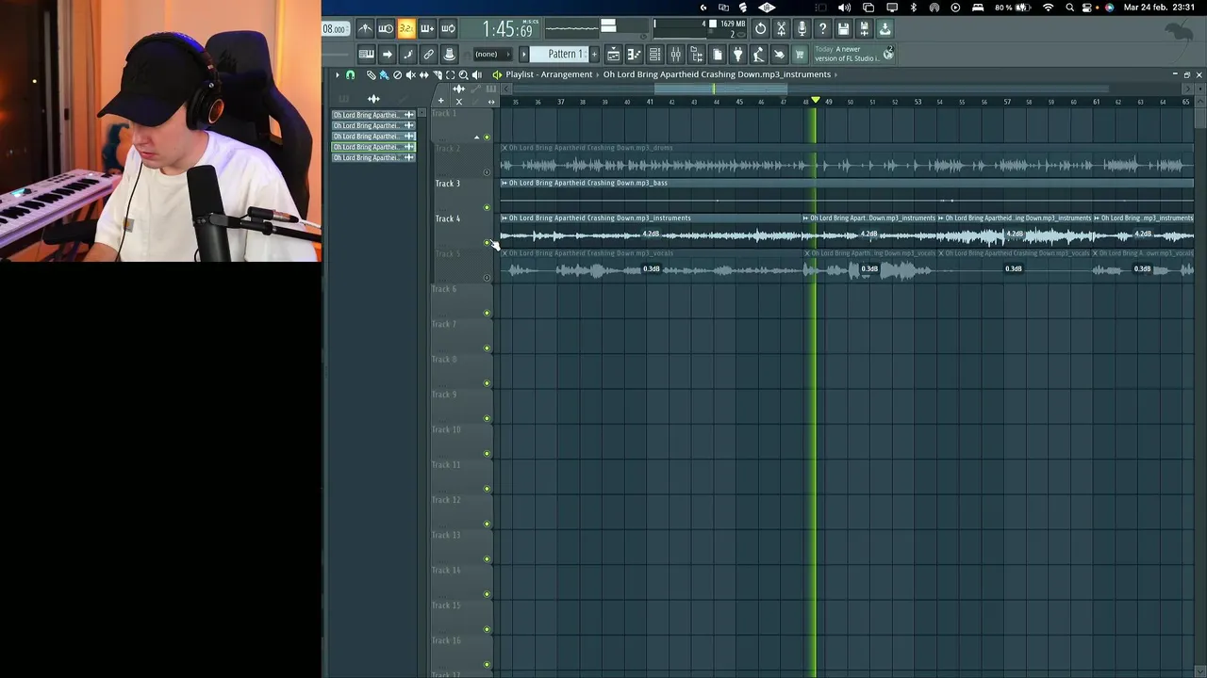Open the Channel rack icon

coord(654,55)
